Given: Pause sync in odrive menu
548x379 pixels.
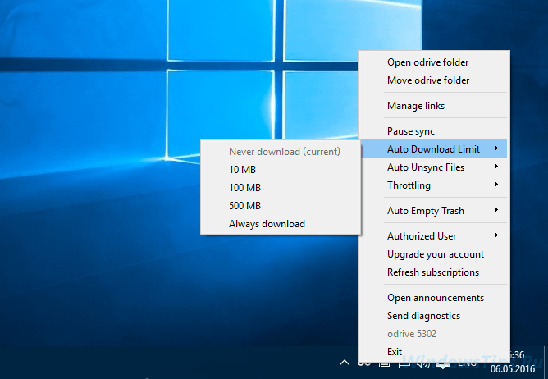Looking at the screenshot, I should click(433, 131).
